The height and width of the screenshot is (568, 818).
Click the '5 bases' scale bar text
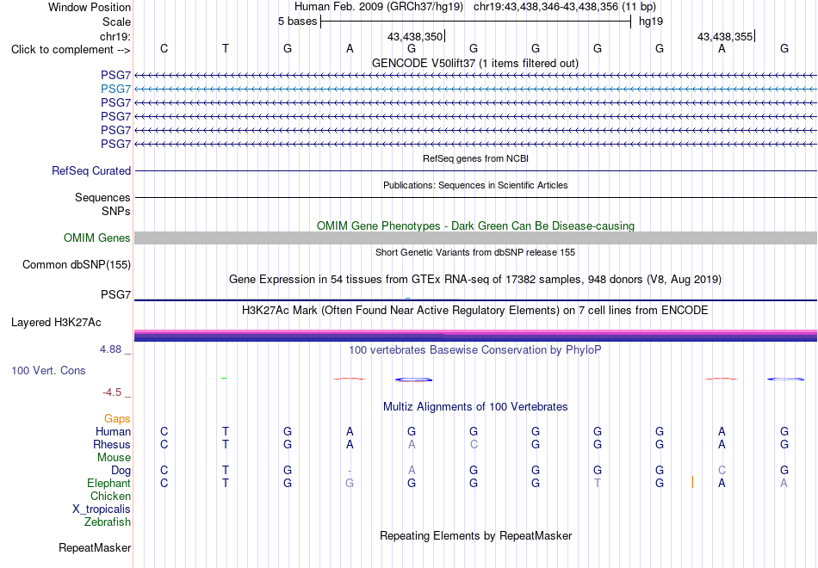tap(297, 22)
